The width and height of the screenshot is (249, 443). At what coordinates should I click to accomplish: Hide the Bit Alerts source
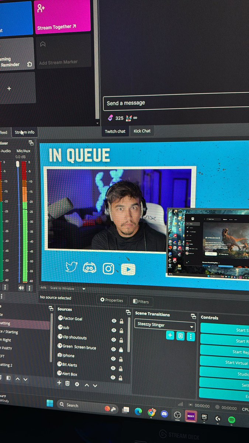click(x=114, y=368)
